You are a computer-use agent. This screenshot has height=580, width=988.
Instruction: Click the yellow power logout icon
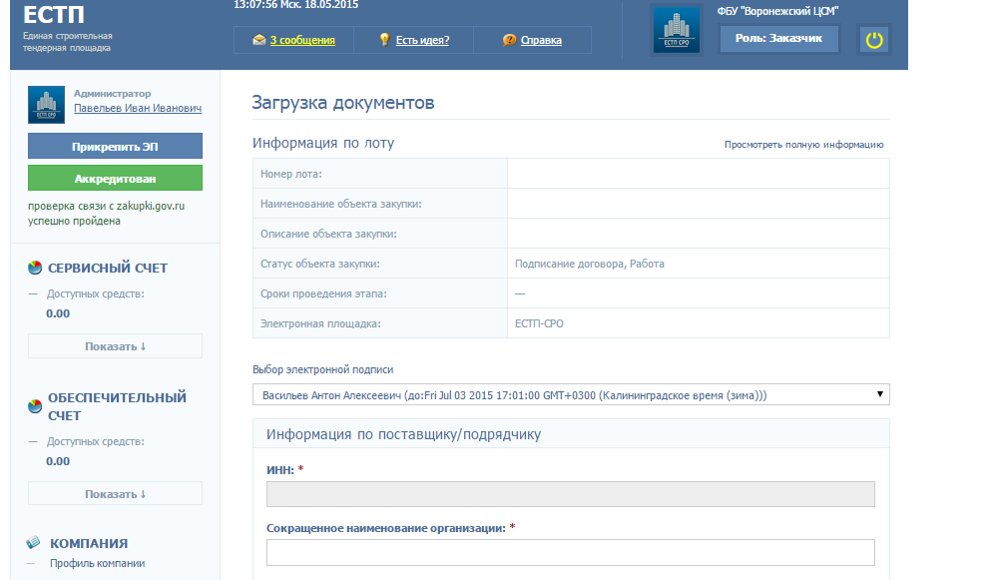tap(874, 40)
